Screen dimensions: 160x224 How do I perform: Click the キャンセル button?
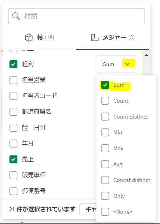(x=88, y=209)
